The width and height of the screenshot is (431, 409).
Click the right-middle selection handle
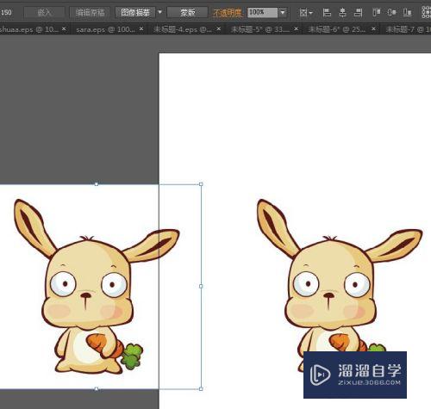(x=201, y=286)
